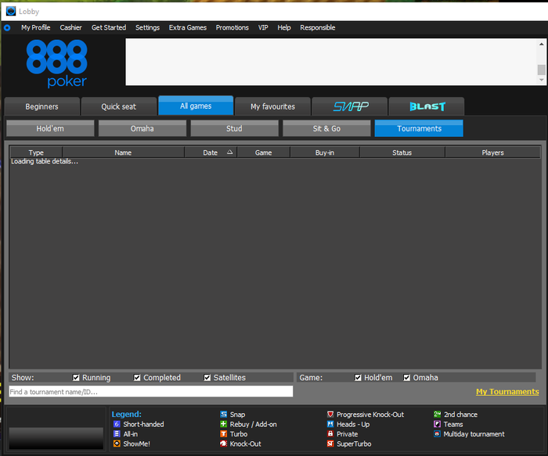The image size is (548, 456).
Task: Toggle the Completed checkbox
Action: (137, 378)
